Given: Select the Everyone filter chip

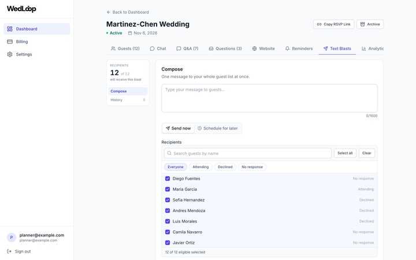Looking at the screenshot, I should click(176, 167).
